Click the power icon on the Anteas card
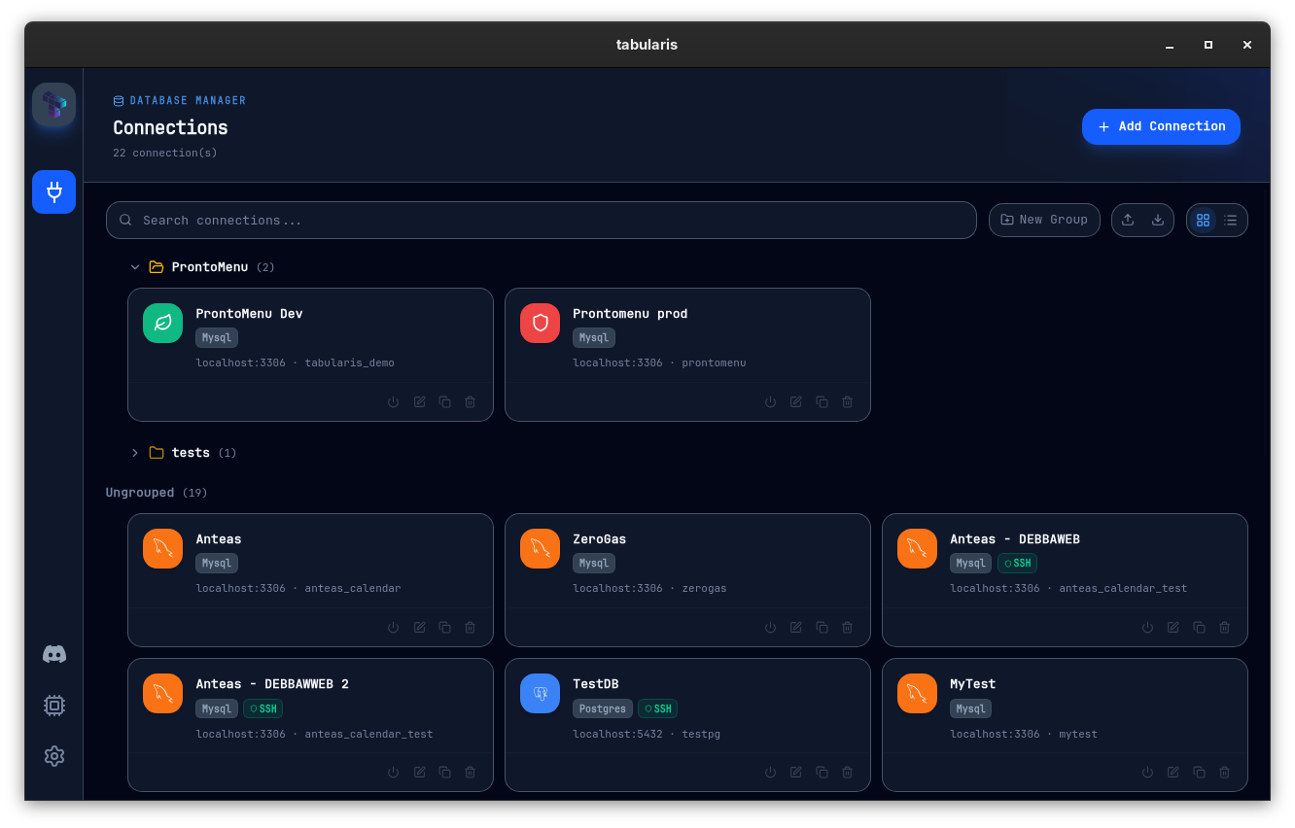 (394, 627)
